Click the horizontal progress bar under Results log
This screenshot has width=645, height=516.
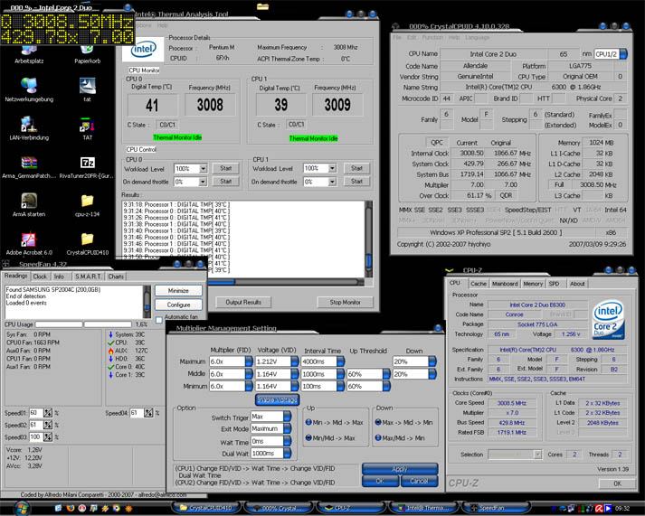(286, 282)
